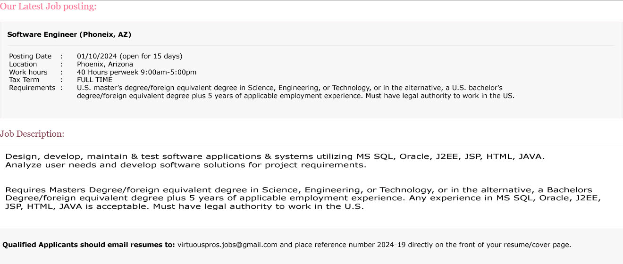
Task: Click the Requirements label
Action: (x=33, y=88)
